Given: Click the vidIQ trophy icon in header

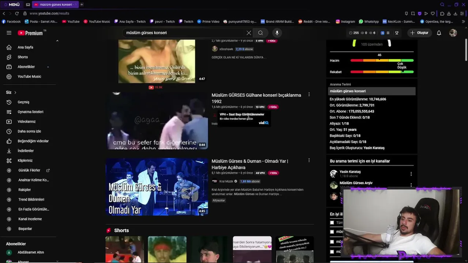Looking at the screenshot, I should (397, 33).
